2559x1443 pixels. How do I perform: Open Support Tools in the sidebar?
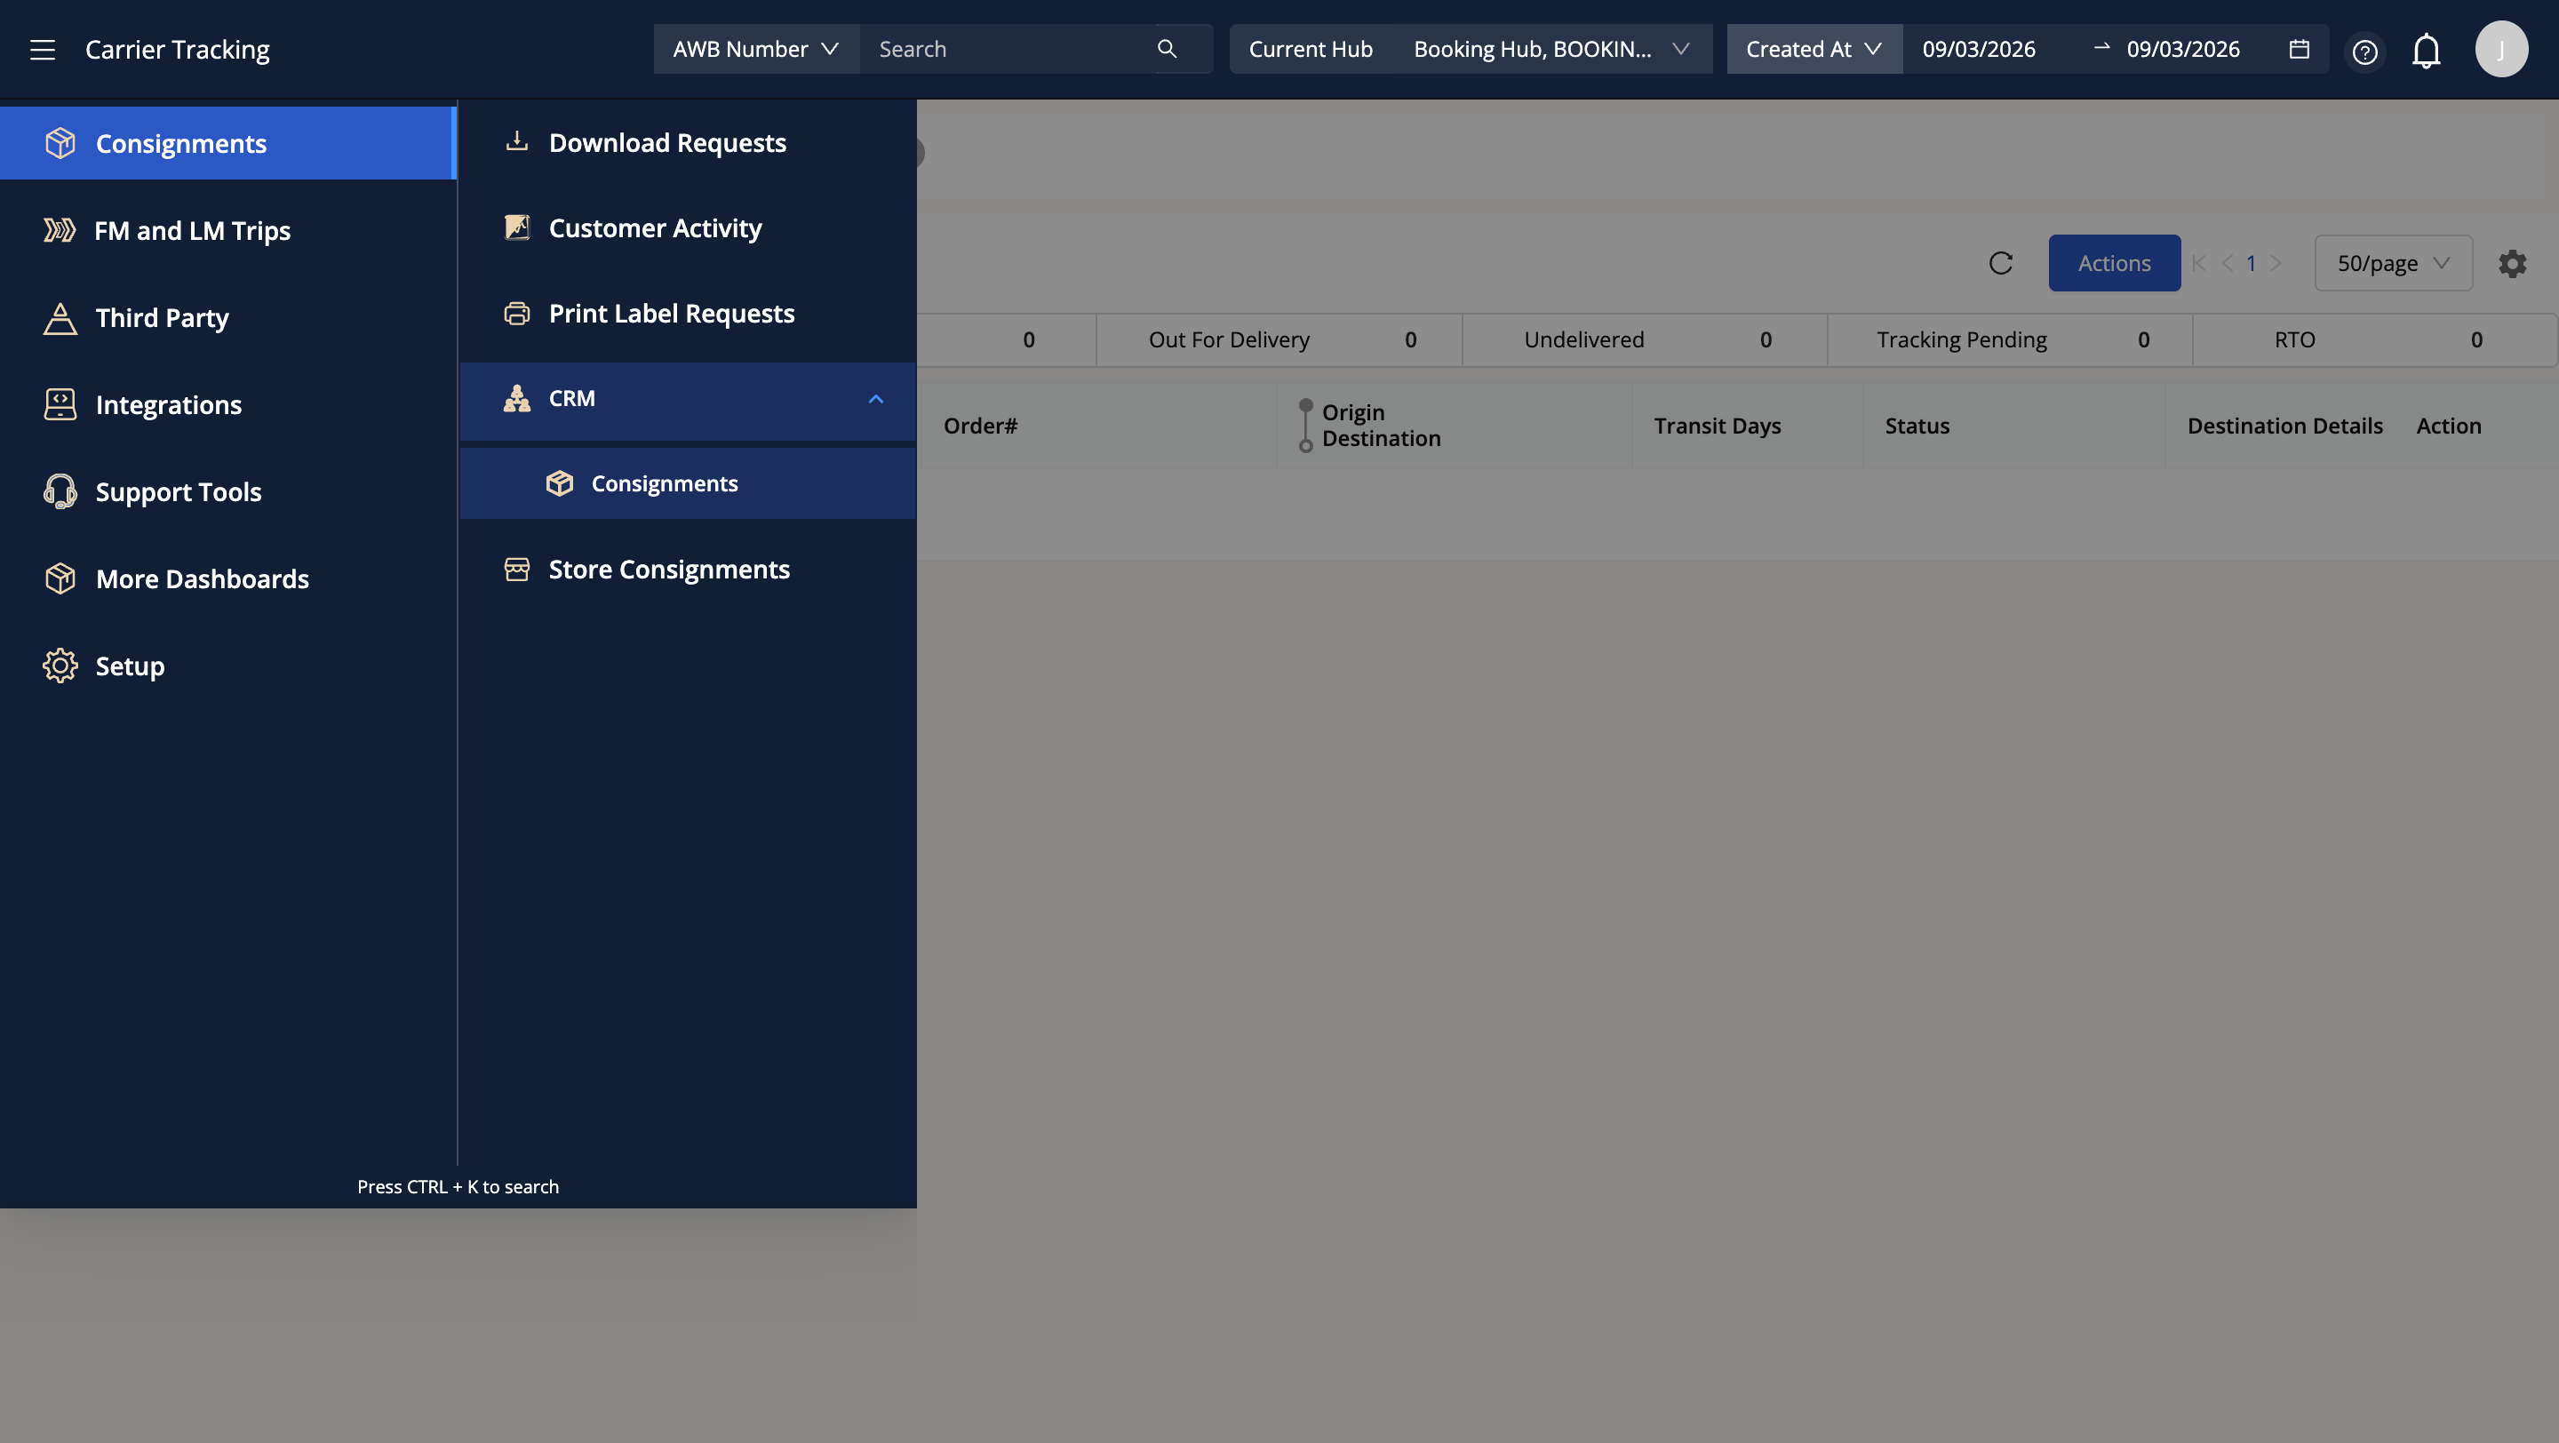point(178,491)
